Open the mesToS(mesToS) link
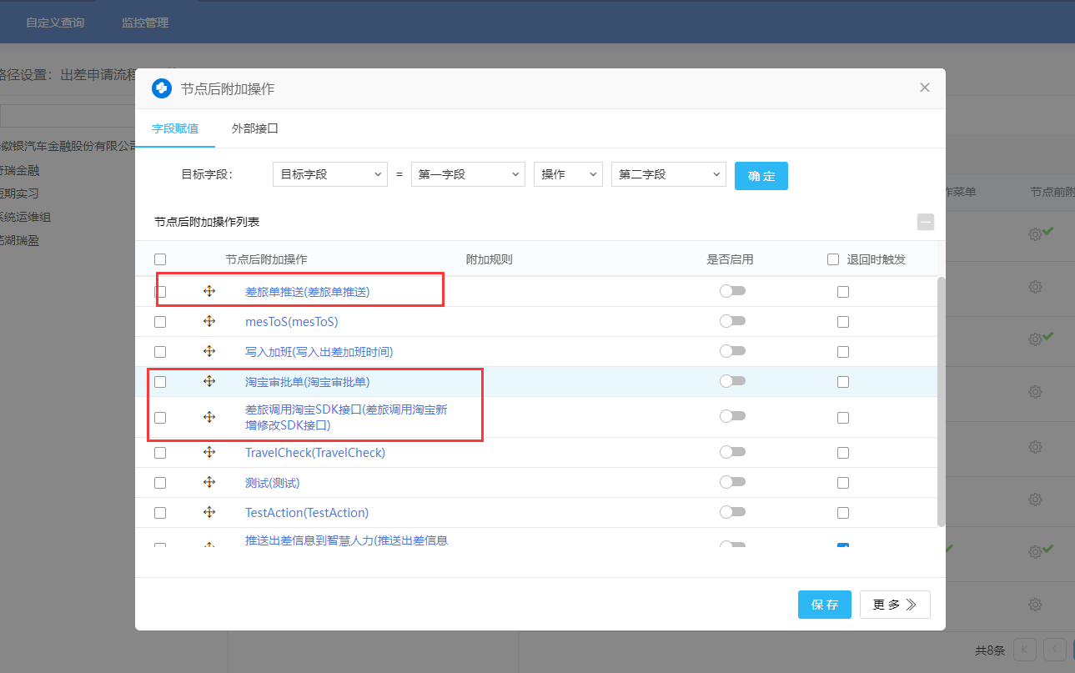Image resolution: width=1075 pixels, height=673 pixels. (x=292, y=322)
